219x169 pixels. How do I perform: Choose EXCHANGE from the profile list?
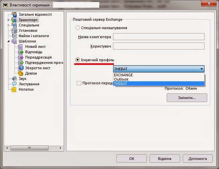(159, 75)
